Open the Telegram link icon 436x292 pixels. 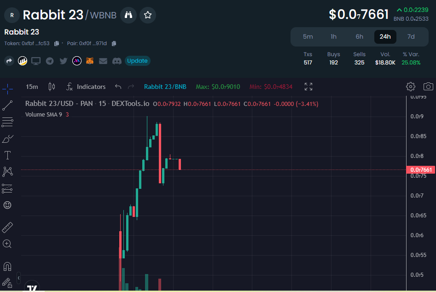[50, 61]
